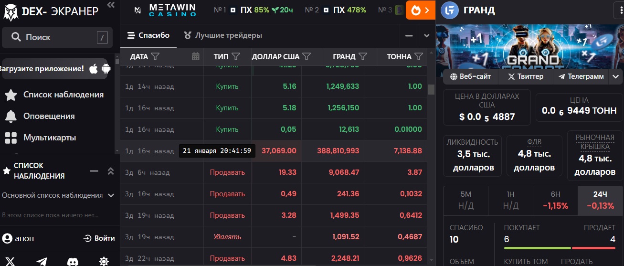Click the Sign In button
The width and height of the screenshot is (624, 266).
[x=99, y=238]
